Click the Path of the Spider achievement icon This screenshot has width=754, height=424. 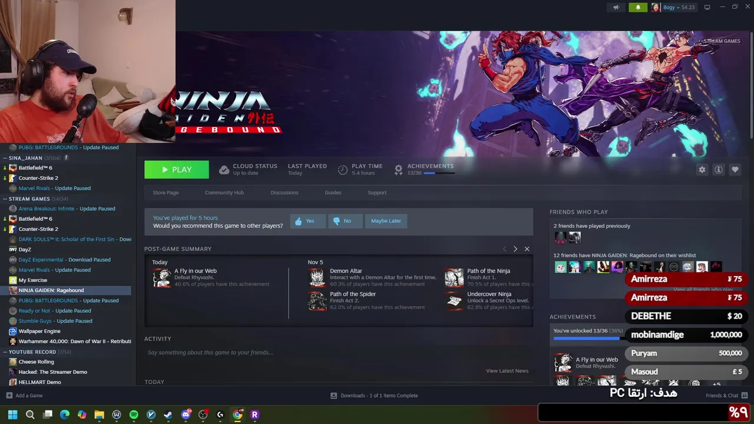[317, 300]
